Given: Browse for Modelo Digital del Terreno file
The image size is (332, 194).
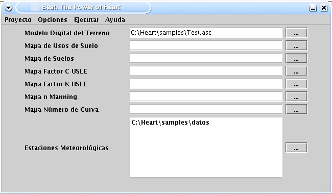Looking at the screenshot, I should coord(296,33).
